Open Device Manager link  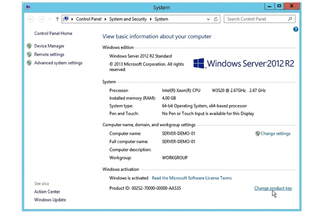tap(49, 46)
